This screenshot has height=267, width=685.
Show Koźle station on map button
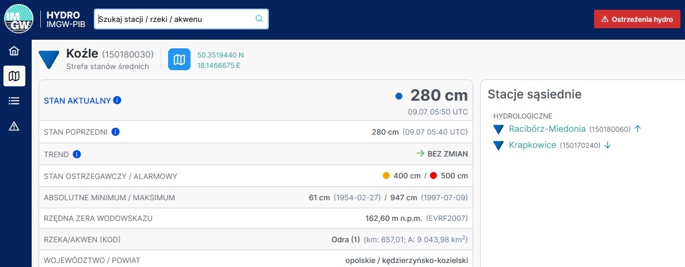point(179,60)
